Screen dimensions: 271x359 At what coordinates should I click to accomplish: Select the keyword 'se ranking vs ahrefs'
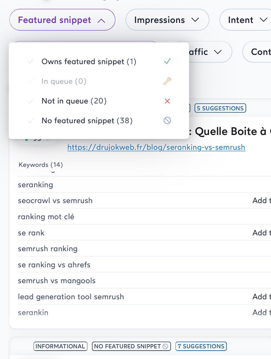[x=54, y=265]
